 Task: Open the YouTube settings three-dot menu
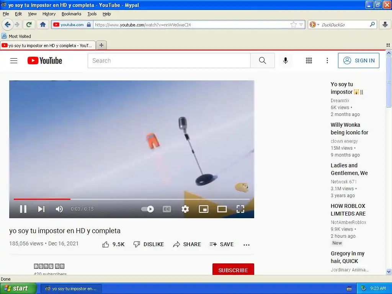tap(327, 60)
